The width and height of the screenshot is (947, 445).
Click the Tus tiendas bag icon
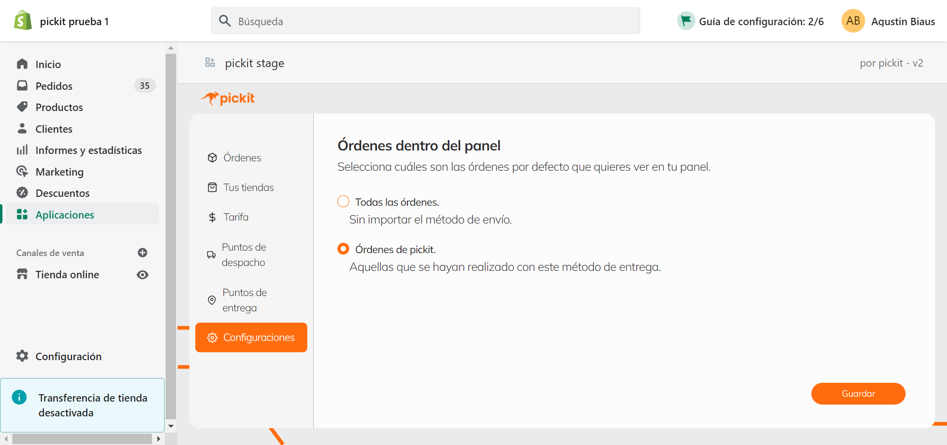[x=212, y=187]
